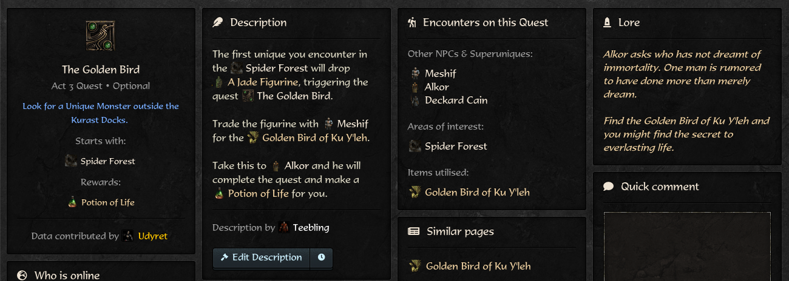
Task: Open Teebling's profile link
Action: coord(311,228)
